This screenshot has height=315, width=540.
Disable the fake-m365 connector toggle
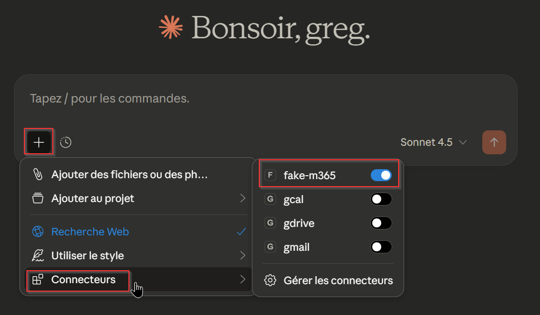[x=381, y=175]
